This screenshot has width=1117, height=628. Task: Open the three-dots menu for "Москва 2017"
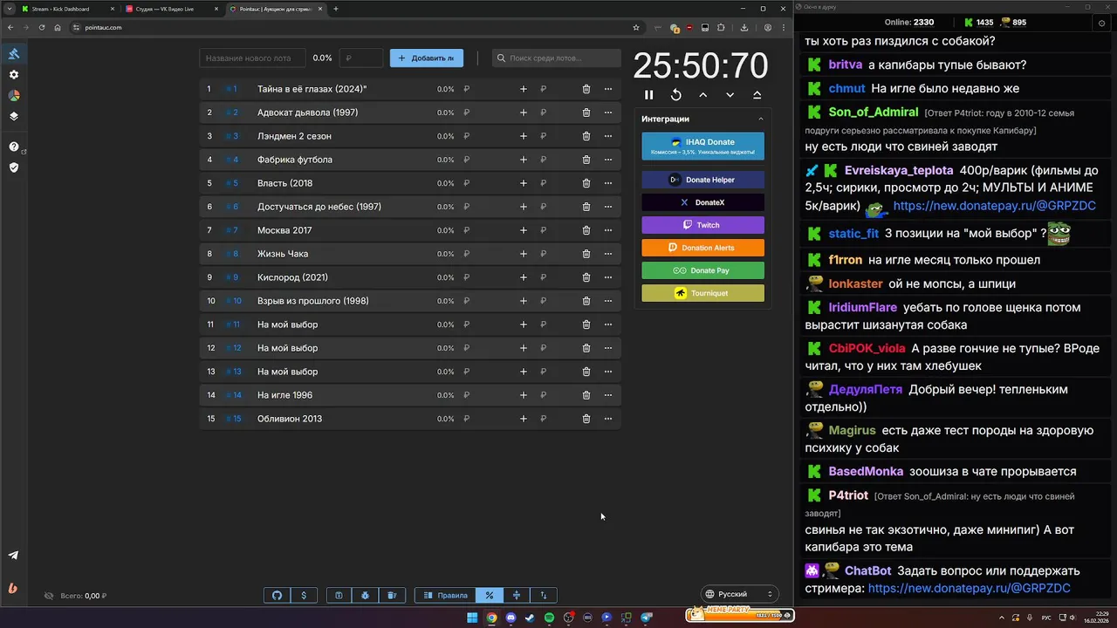[608, 230]
